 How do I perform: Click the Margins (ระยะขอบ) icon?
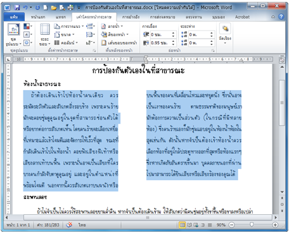tap(45, 35)
